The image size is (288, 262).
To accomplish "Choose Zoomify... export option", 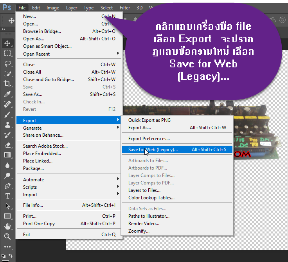I will 177,231.
